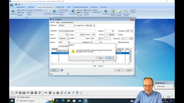Click the vertical scrollbar of the order lines grid
The width and height of the screenshot is (184, 103).
click(x=131, y=56)
